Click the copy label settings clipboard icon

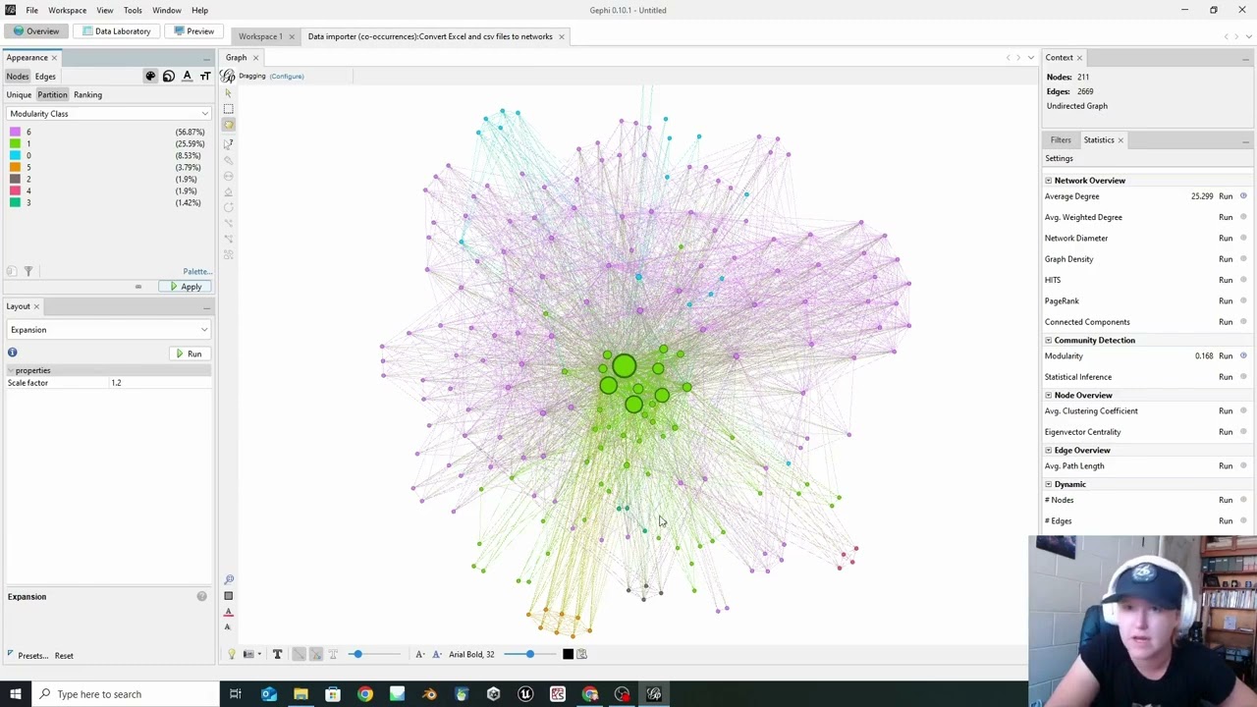(x=581, y=654)
